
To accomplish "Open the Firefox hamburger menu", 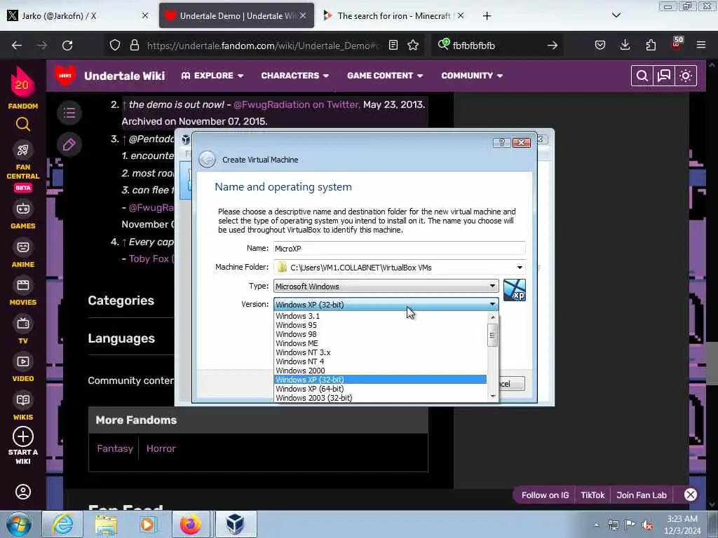I will (701, 46).
